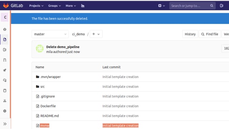229x129 pixels.
Task: Click the file successfully deleted banner text
Action: click(60, 19)
